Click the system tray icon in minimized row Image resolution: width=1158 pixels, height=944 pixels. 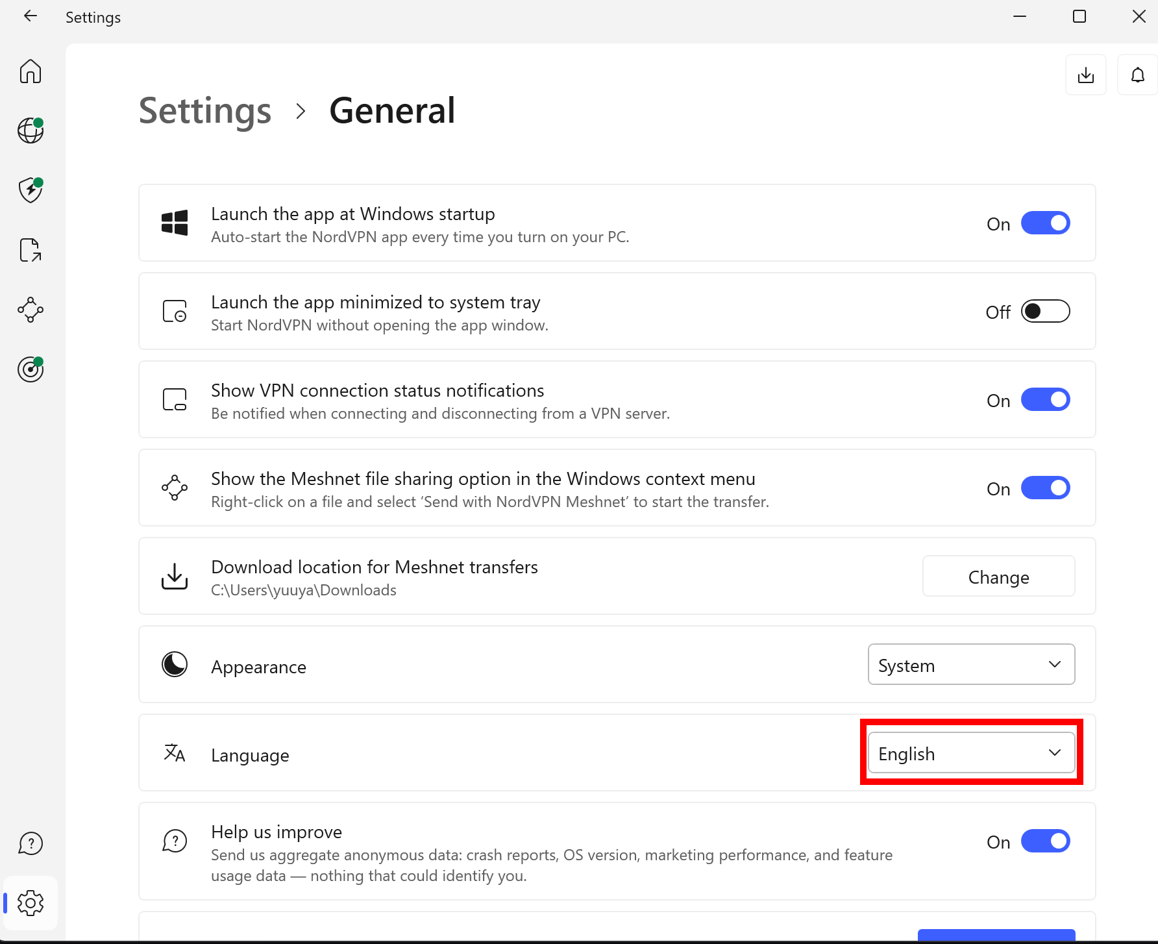pos(175,311)
